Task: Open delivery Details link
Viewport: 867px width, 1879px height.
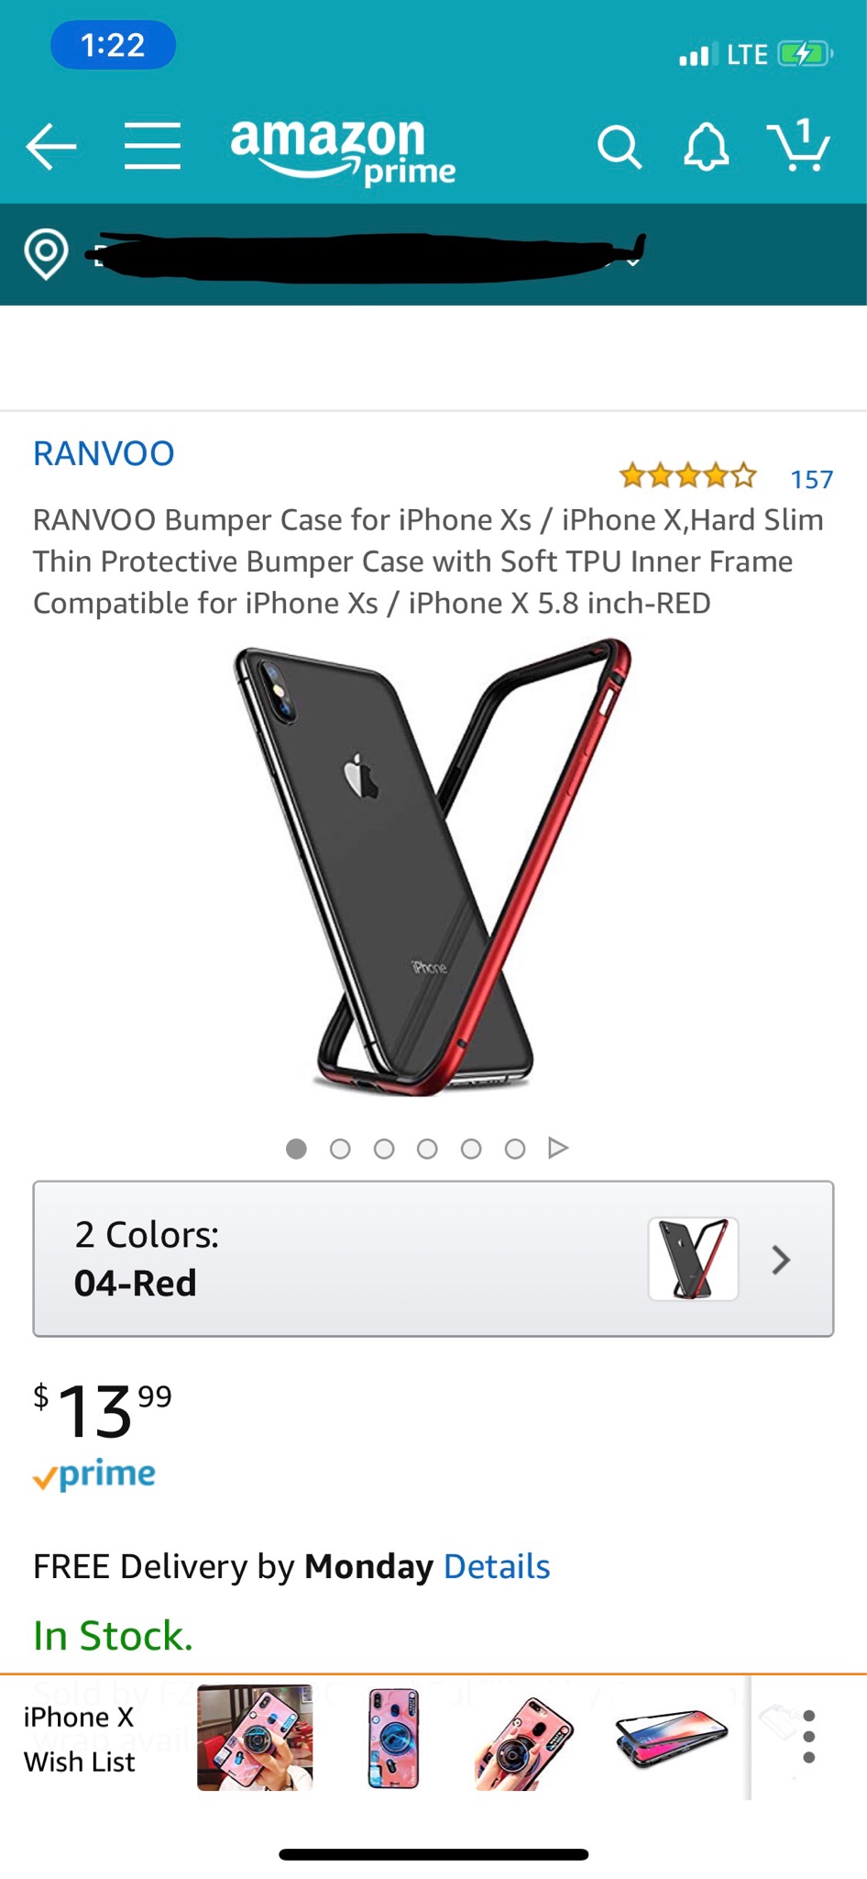Action: [x=497, y=1567]
